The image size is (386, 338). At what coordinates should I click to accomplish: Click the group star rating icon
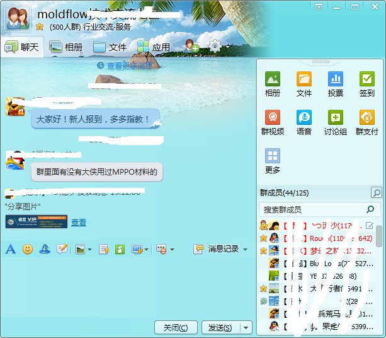click(40, 26)
